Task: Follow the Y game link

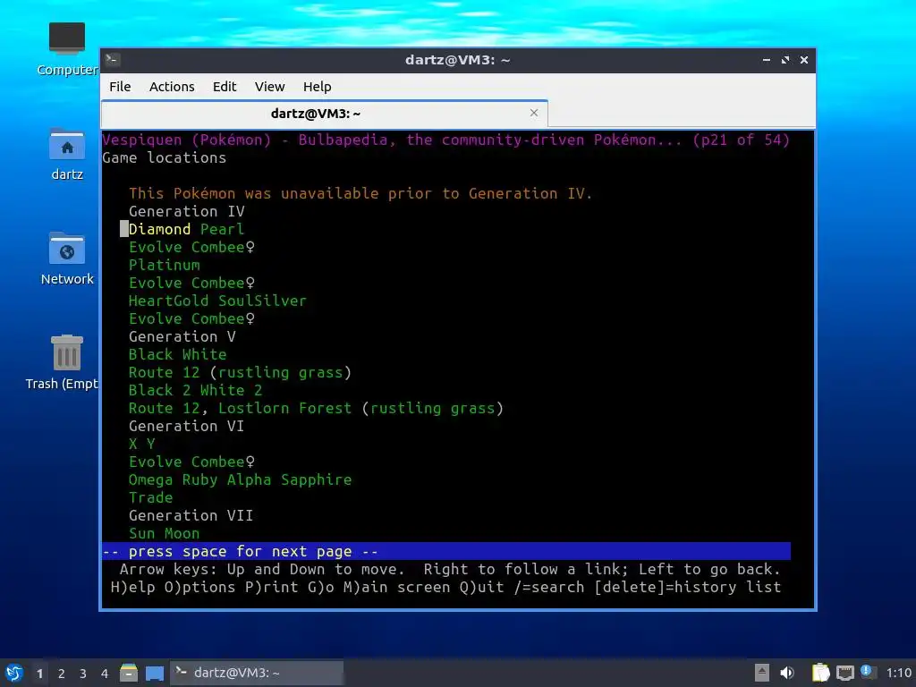Action: click(150, 444)
